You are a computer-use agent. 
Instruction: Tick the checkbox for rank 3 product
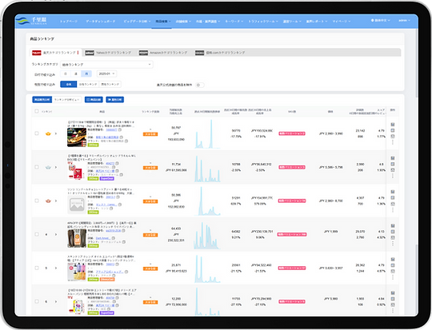click(x=37, y=201)
